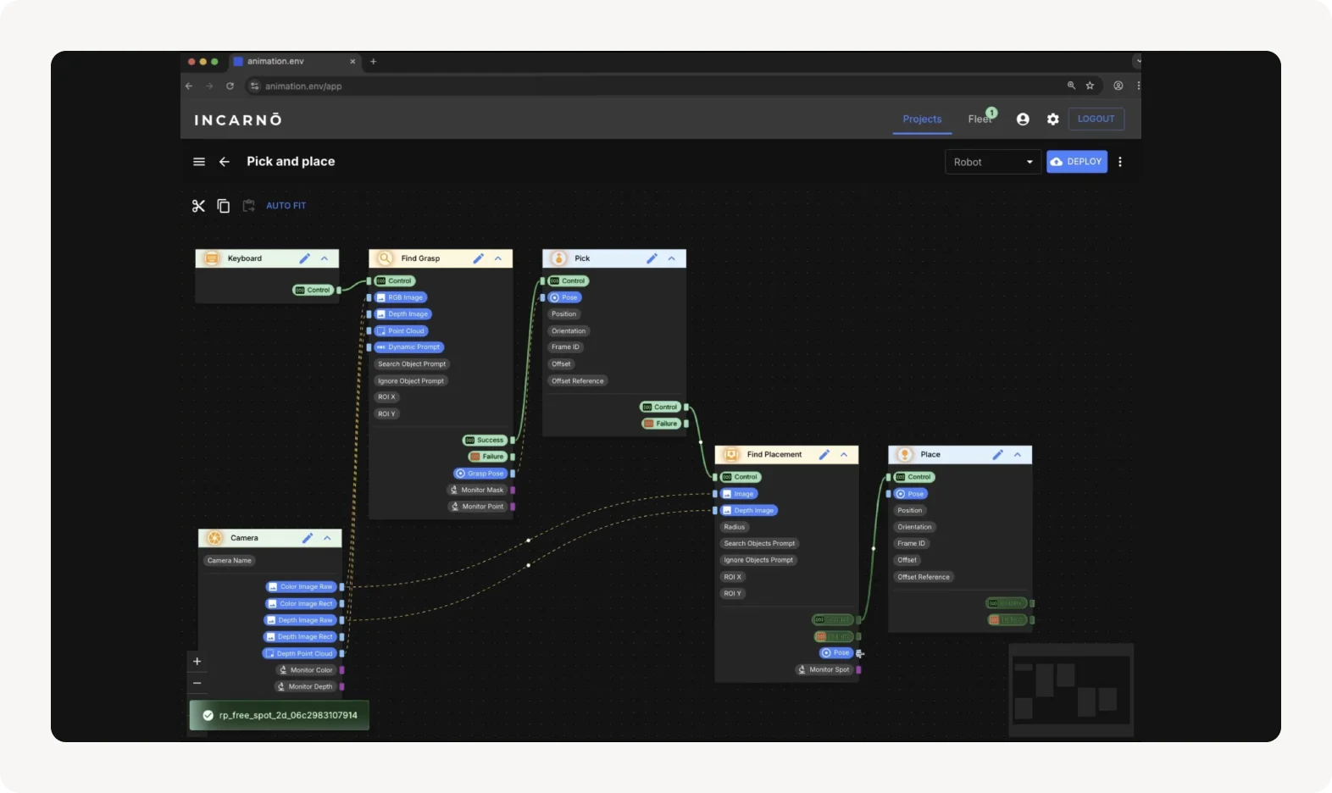This screenshot has height=793, width=1332.
Task: Click AUTO FIT to fit the graph
Action: coord(286,206)
